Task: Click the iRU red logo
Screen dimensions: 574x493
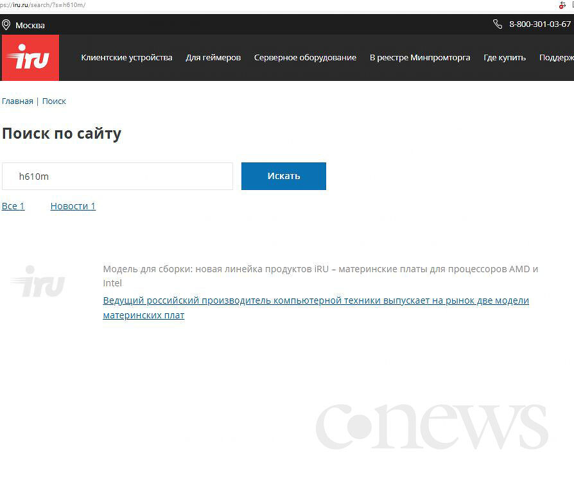Action: [30, 58]
